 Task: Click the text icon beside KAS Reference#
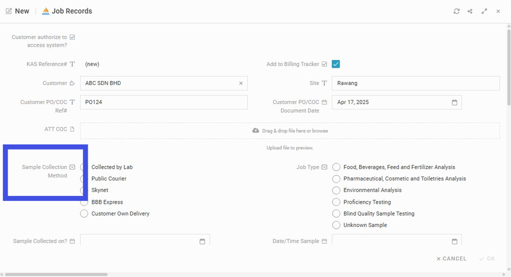click(x=72, y=64)
